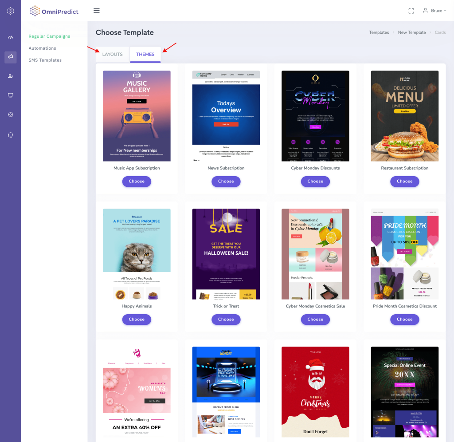Click the Templates breadcrumb link
454x442 pixels.
pos(379,32)
